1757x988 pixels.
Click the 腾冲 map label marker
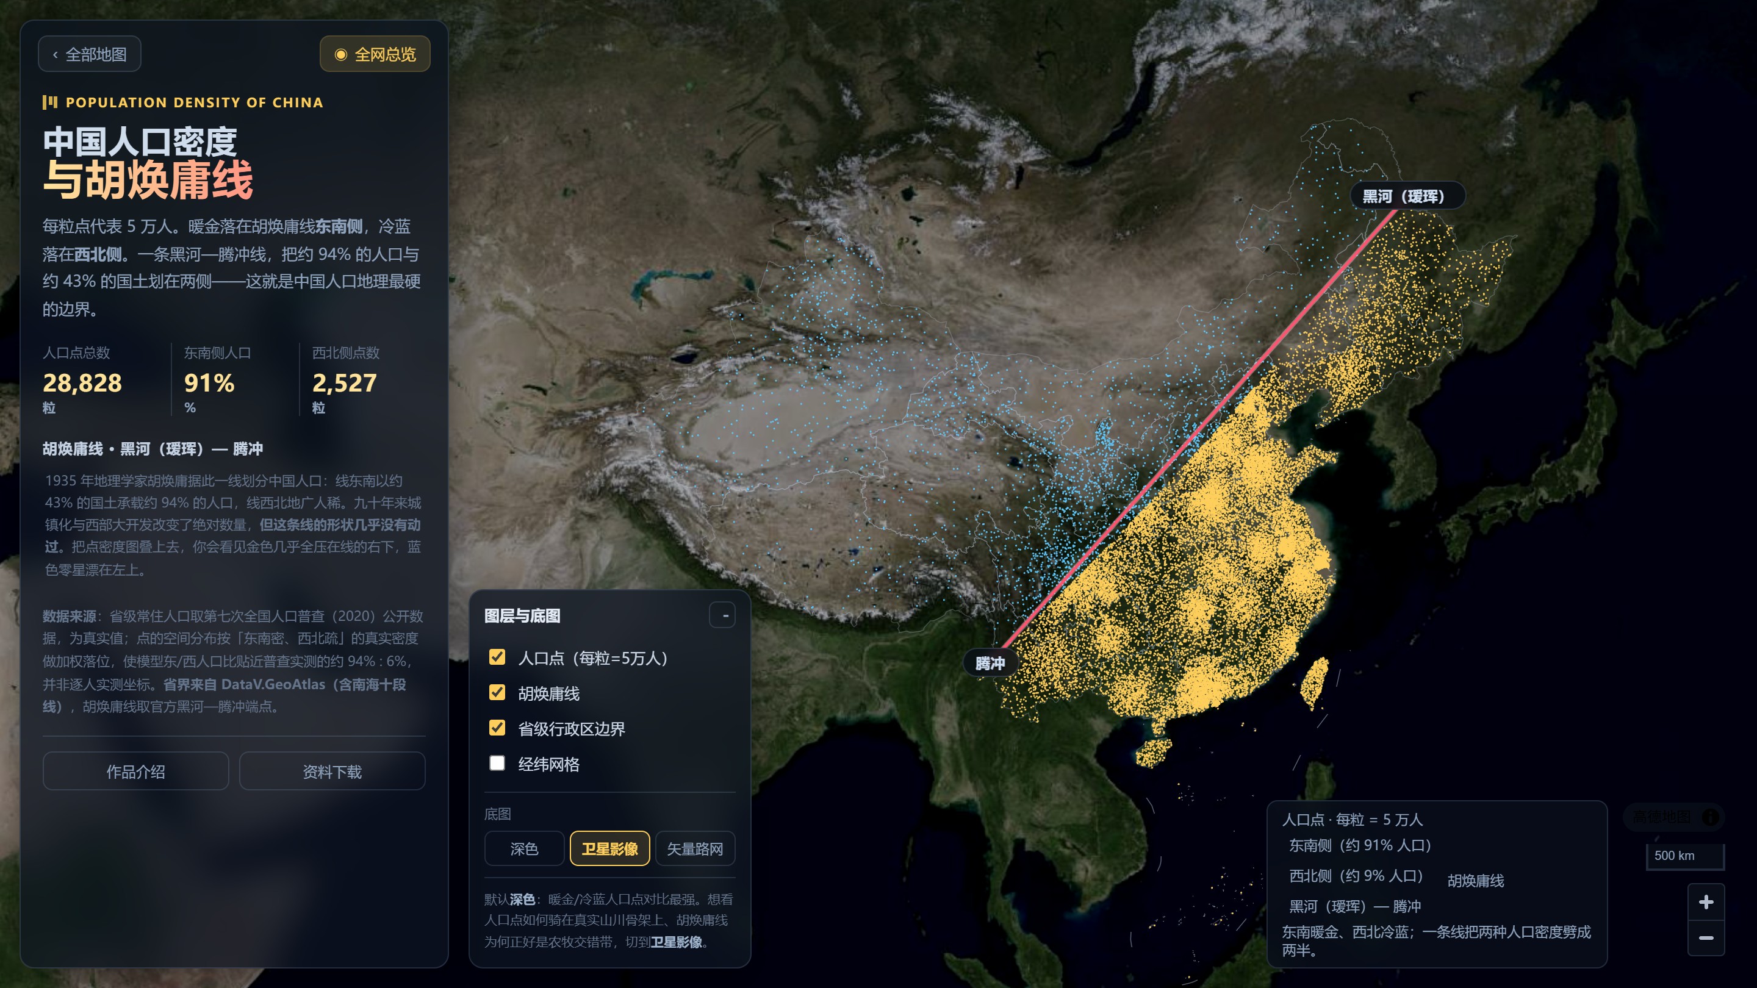pos(989,664)
